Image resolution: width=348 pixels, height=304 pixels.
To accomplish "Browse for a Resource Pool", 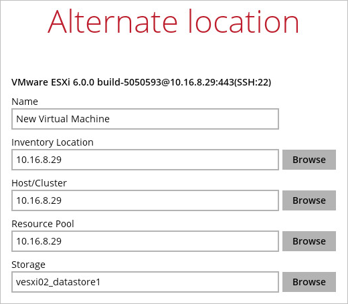I will click(x=309, y=241).
